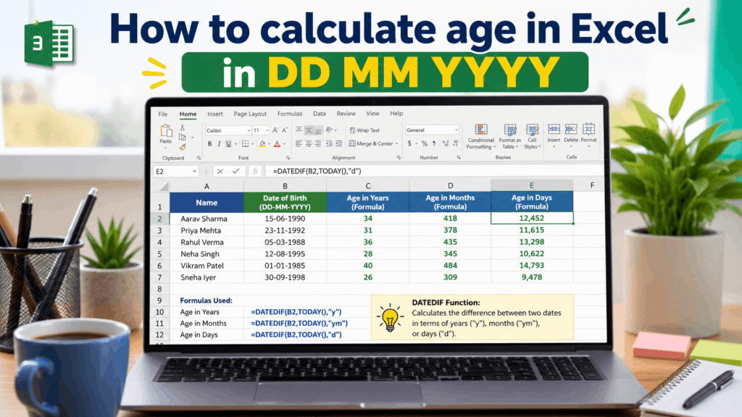Click the Borders icon
The image size is (742, 417).
coord(245,144)
